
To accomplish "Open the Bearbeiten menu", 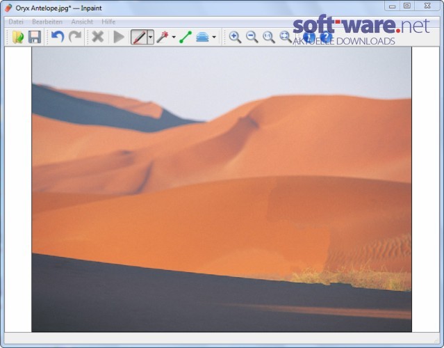I will 47,22.
